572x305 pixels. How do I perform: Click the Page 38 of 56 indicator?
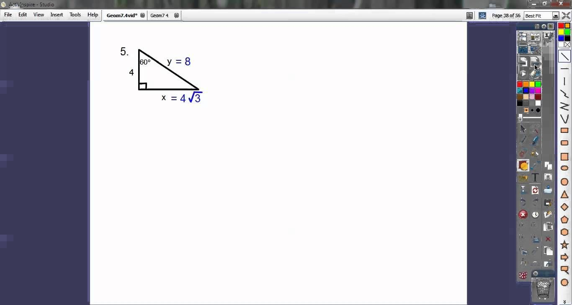coord(506,16)
